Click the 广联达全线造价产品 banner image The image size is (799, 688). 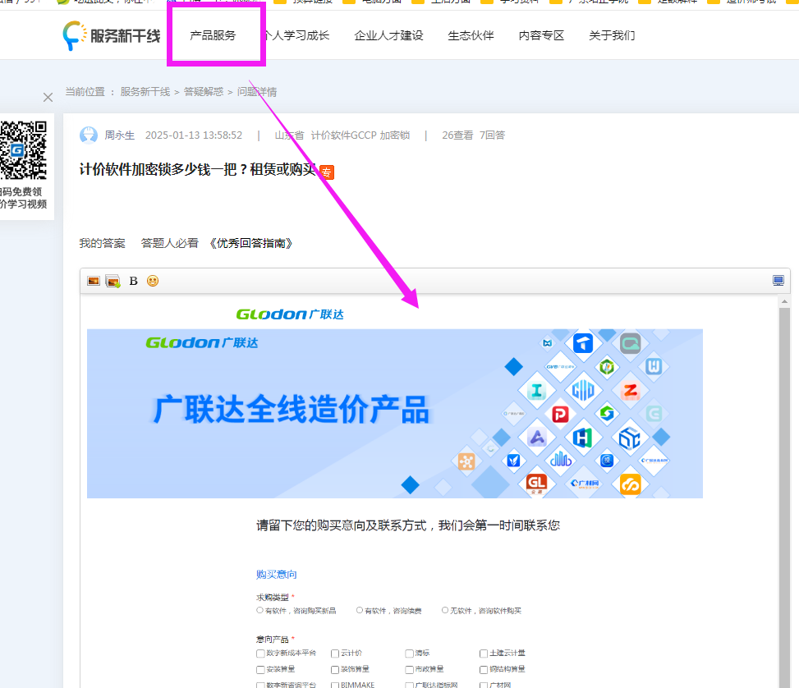tap(395, 413)
